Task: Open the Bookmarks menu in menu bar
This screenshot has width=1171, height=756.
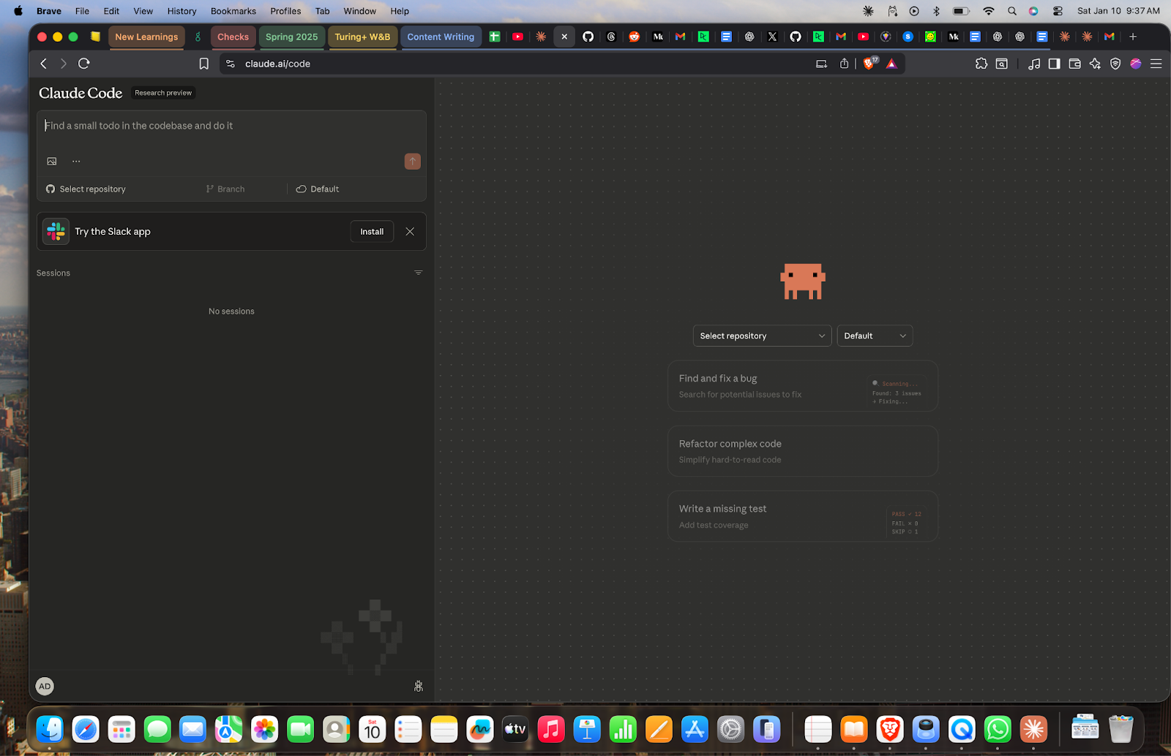Action: (x=233, y=11)
